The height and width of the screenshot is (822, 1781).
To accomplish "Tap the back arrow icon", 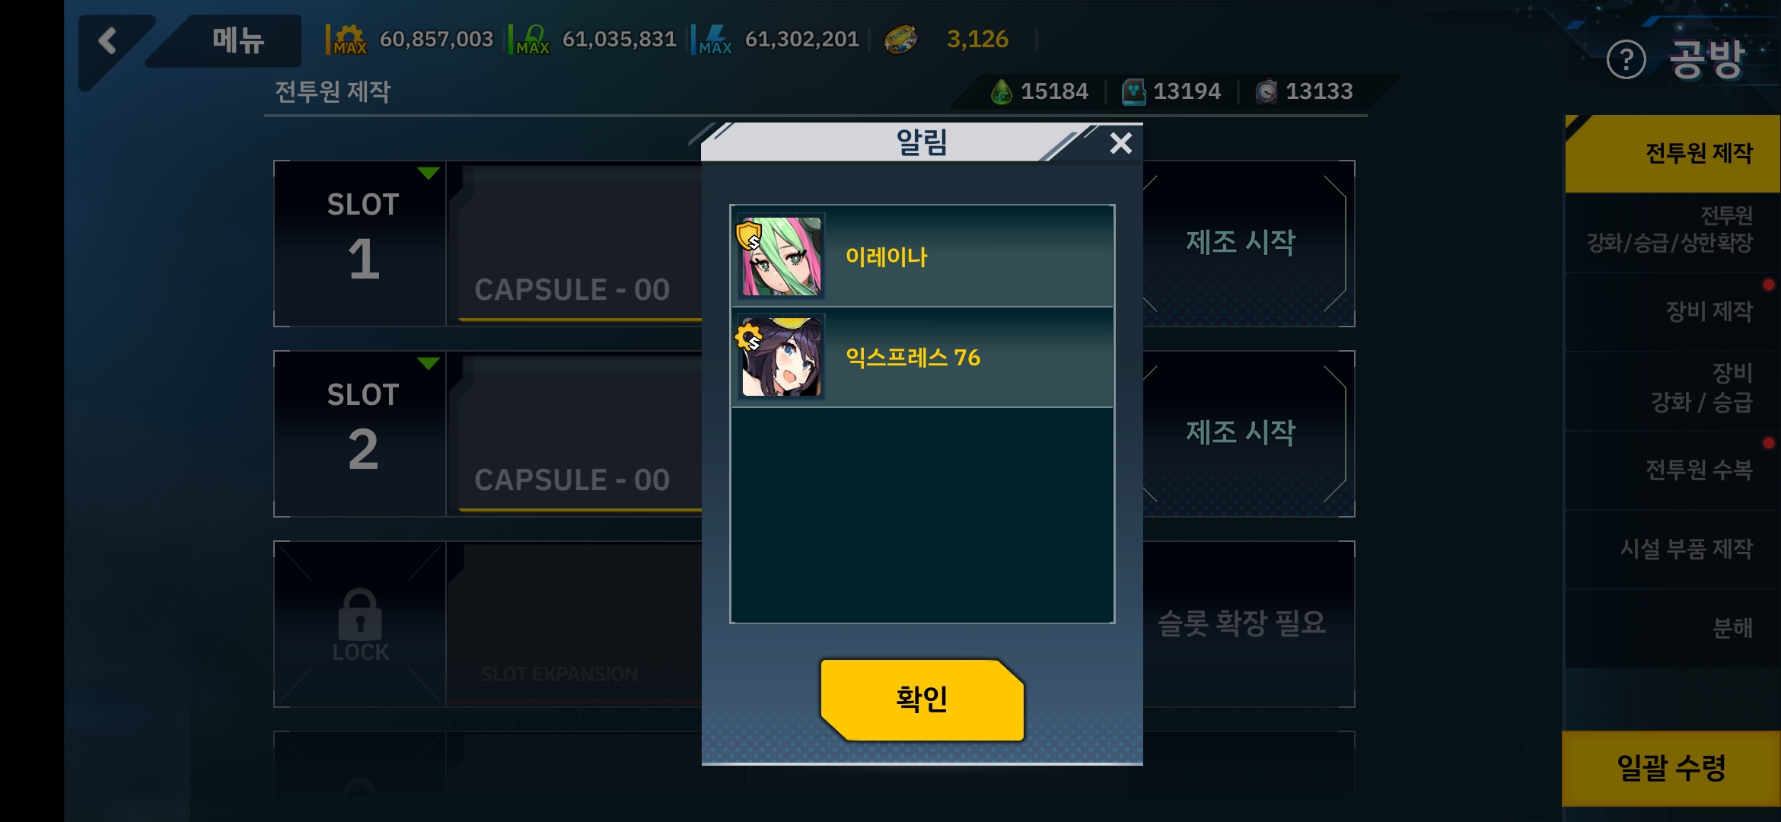I will point(108,40).
